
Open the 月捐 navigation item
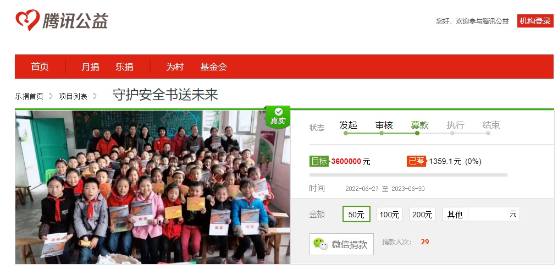(x=90, y=67)
